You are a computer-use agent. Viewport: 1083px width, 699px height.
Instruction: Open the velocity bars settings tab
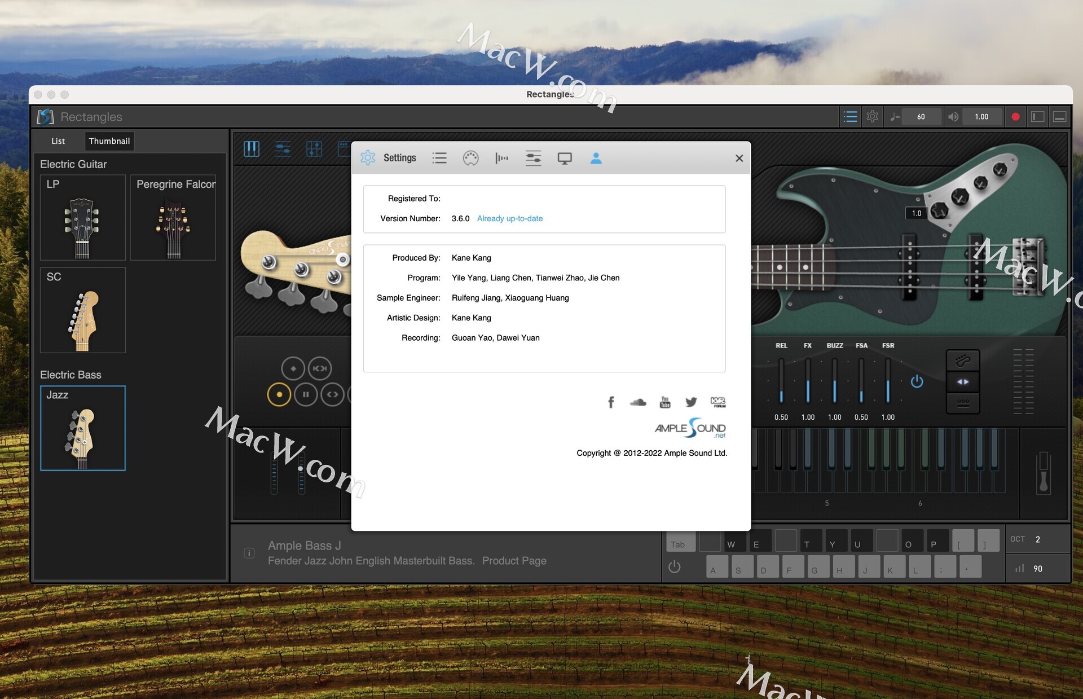tap(501, 158)
